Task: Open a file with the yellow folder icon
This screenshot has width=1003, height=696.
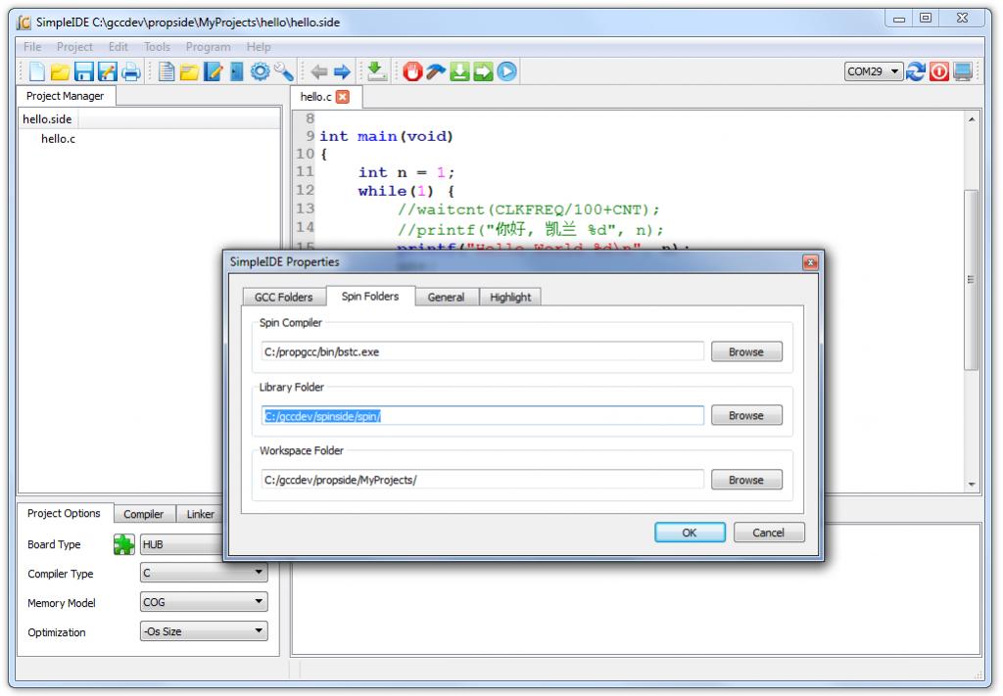Action: [x=60, y=71]
